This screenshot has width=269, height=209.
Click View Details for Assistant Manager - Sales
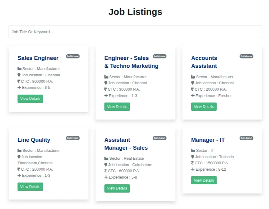coord(117,188)
